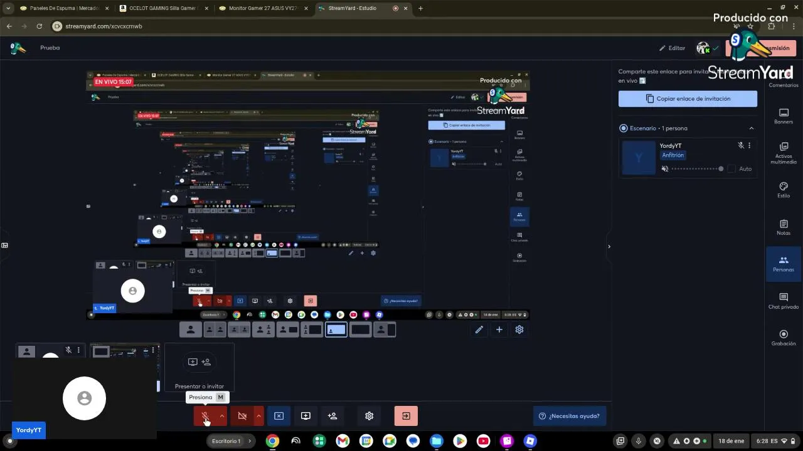Collapse right panel with the arrow handle

609,246
